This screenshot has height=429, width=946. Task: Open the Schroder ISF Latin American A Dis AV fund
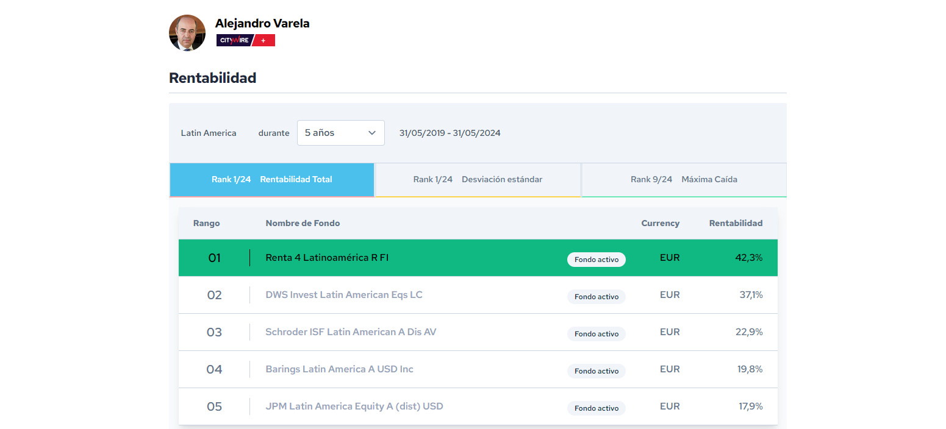(x=351, y=332)
